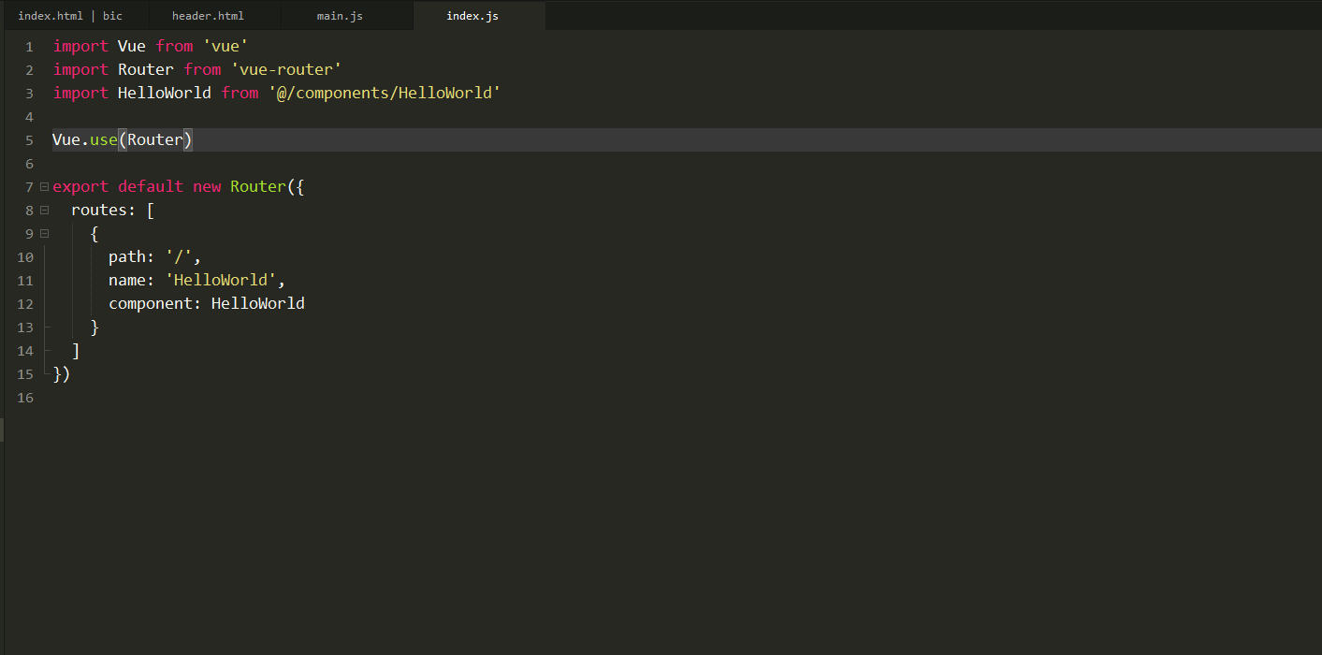Click the "name: 'HelloWorld'" line
The image size is (1322, 655).
[197, 280]
